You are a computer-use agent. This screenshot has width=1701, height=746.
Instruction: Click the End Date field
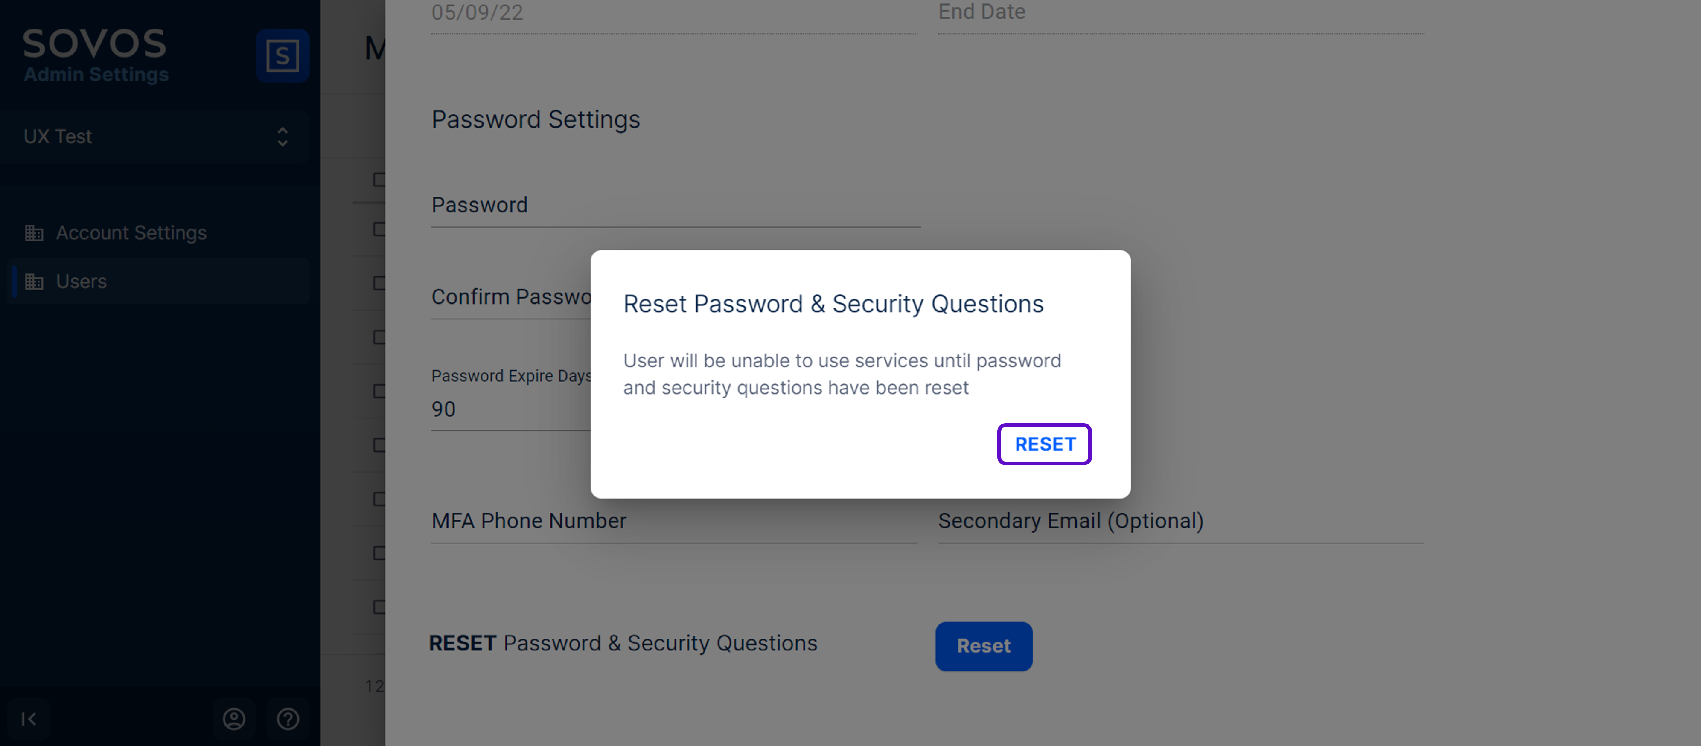pos(1180,13)
